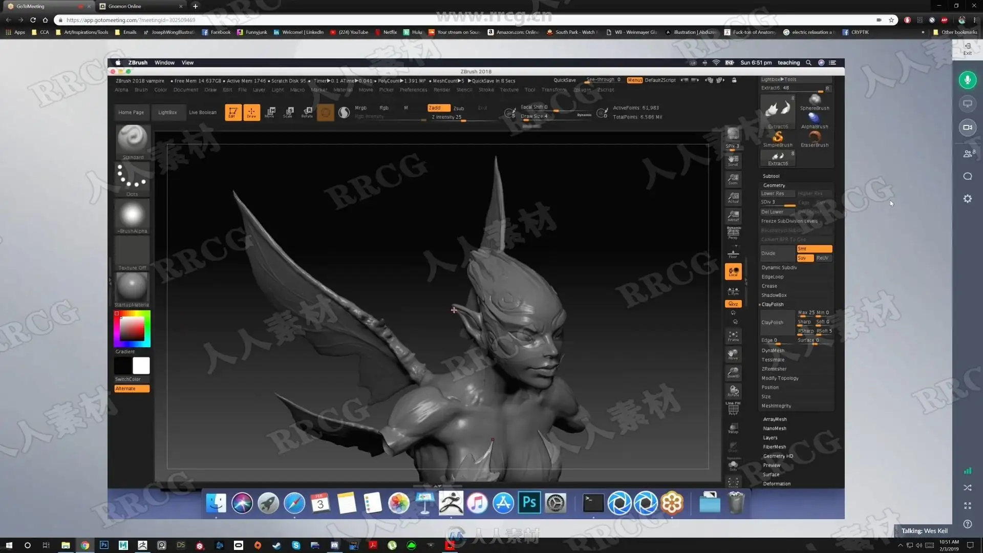The image size is (983, 553).
Task: Open the Preferences menu
Action: click(x=413, y=90)
